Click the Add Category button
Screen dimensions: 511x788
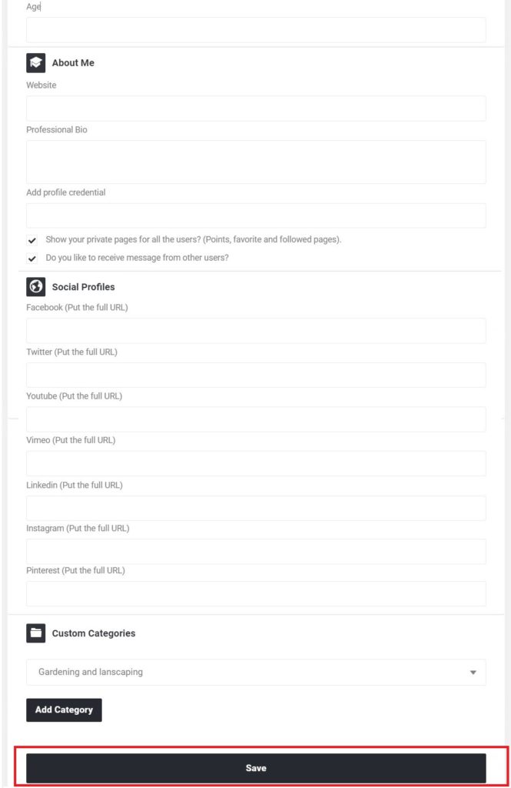click(x=64, y=710)
